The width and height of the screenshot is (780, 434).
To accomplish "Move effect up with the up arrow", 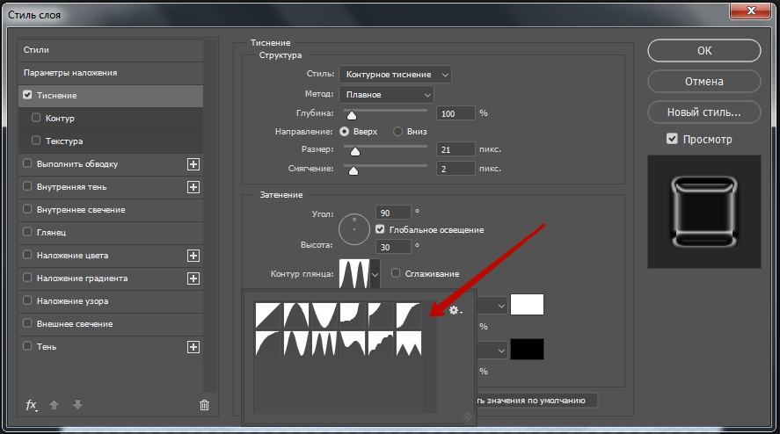I will click(x=55, y=405).
